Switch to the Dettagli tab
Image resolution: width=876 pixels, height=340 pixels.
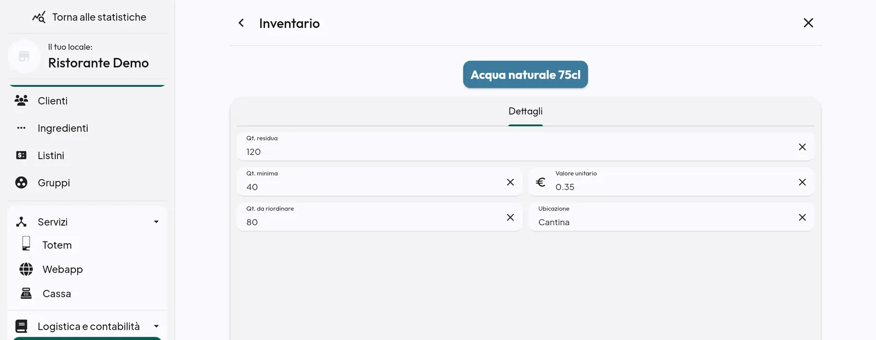[526, 112]
